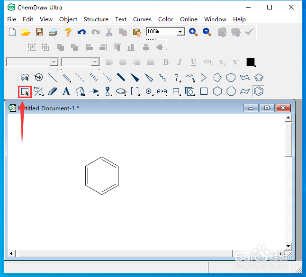306x277 pixels.
Task: Click the vertical scrollbar down arrow
Action: point(288,246)
